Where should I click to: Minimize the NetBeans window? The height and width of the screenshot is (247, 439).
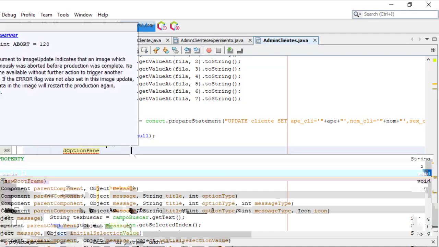tap(391, 5)
